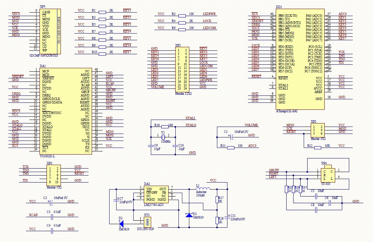Image resolution: width=373 pixels, height=242 pixels.
Task: Select capacitor C10 symbol
Action: [x=175, y=145]
